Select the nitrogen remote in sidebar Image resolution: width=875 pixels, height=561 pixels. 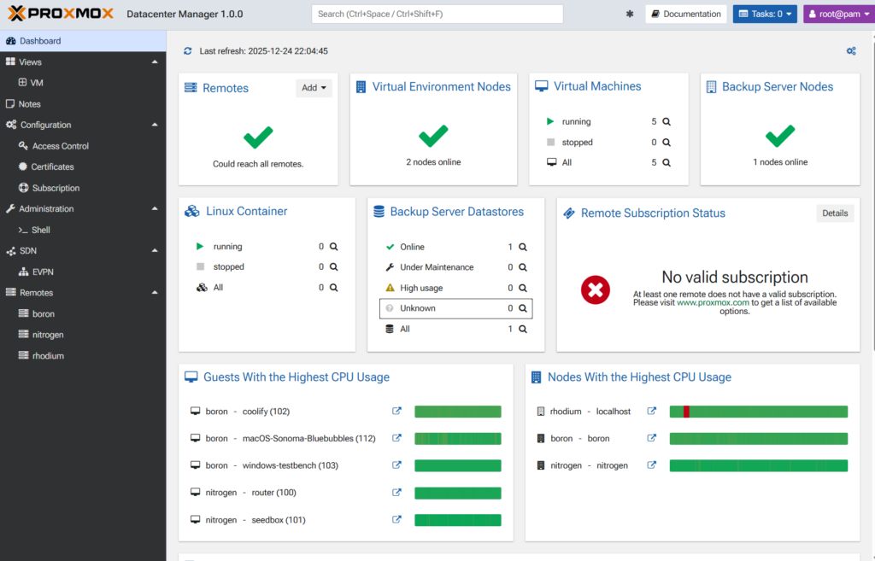pos(48,335)
